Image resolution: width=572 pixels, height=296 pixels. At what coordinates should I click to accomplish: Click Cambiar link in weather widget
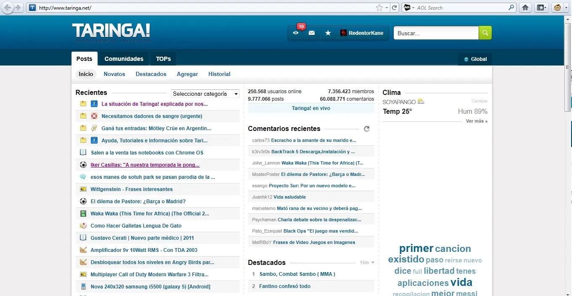click(480, 101)
